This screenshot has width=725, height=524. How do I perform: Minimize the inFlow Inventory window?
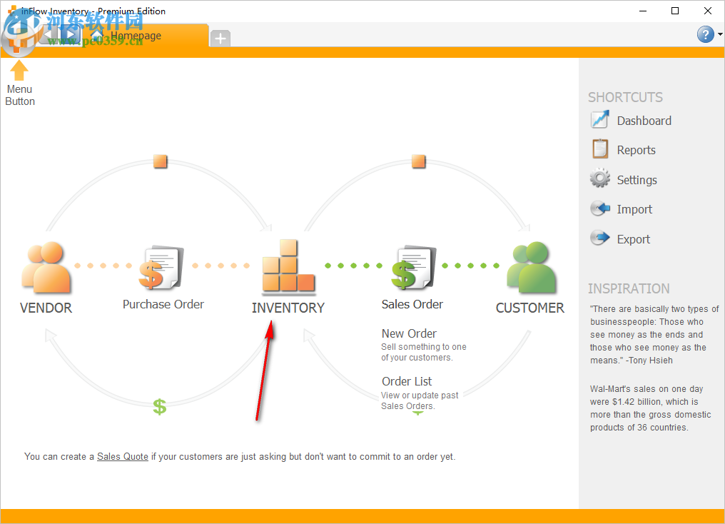[x=643, y=11]
